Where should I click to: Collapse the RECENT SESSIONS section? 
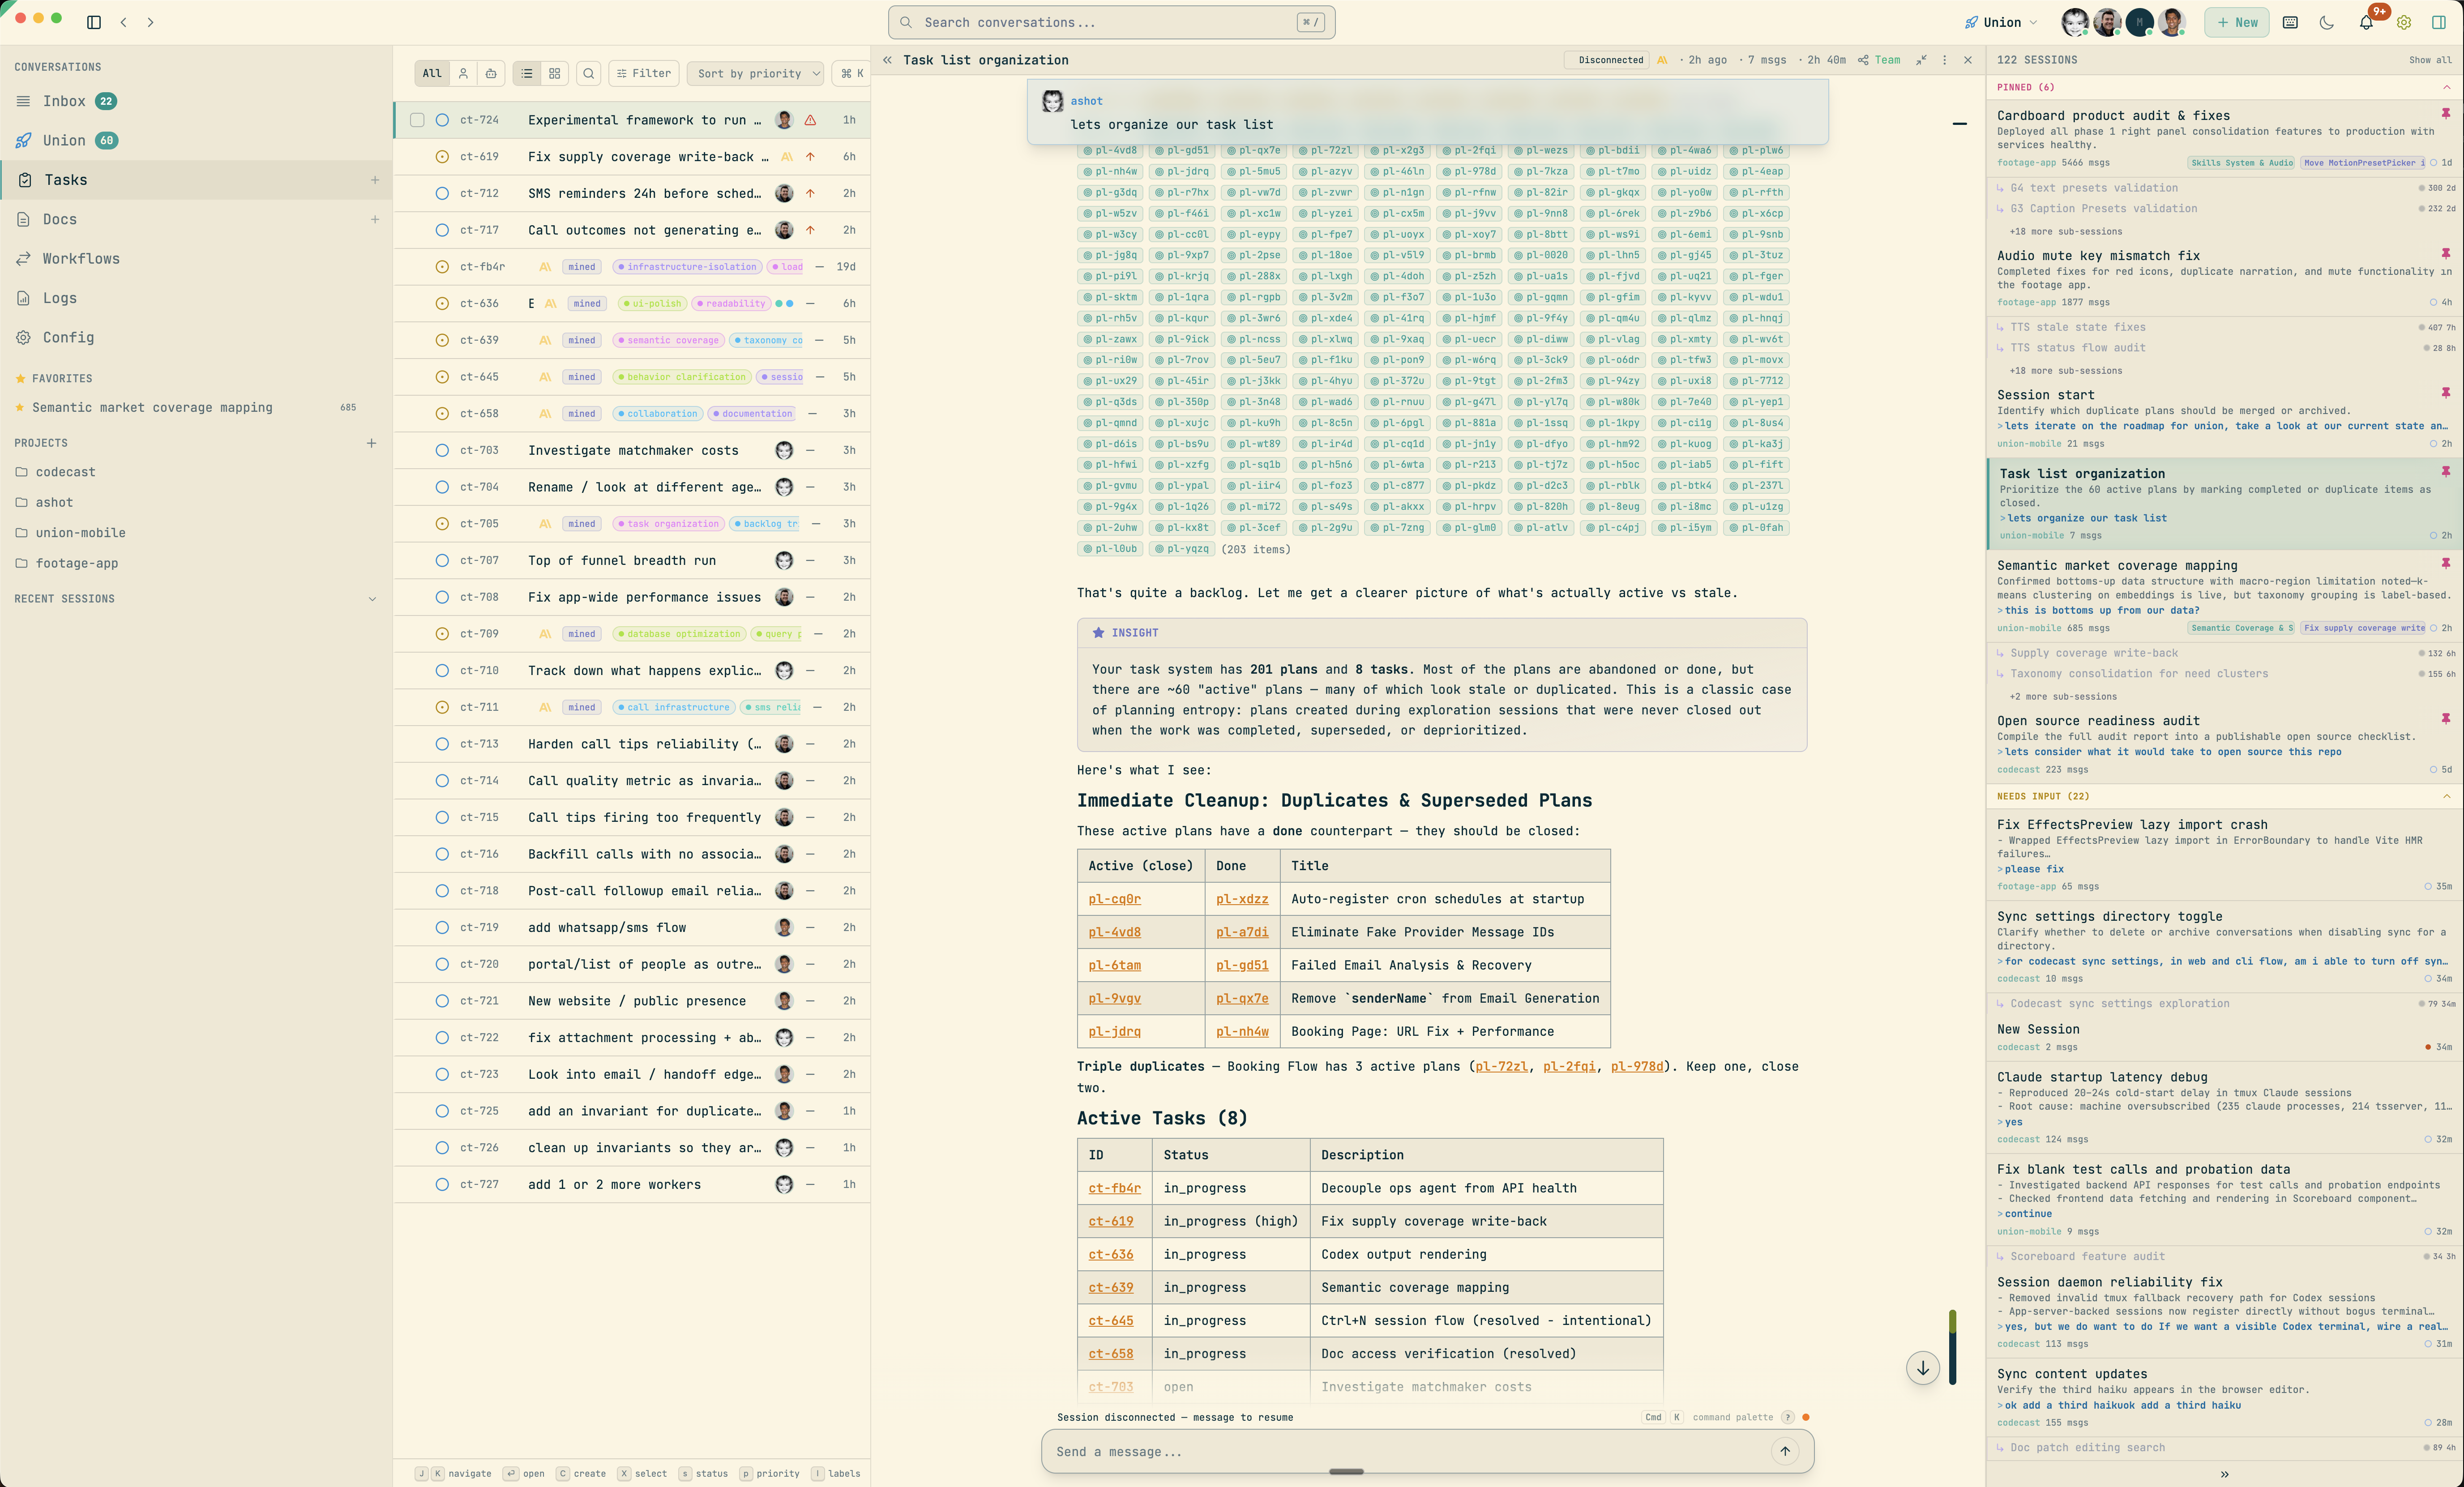pyautogui.click(x=372, y=598)
